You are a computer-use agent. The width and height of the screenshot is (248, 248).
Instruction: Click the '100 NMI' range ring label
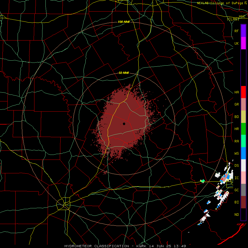(x=124, y=22)
